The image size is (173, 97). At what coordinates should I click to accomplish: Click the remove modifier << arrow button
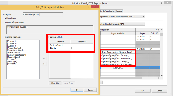[44, 64]
